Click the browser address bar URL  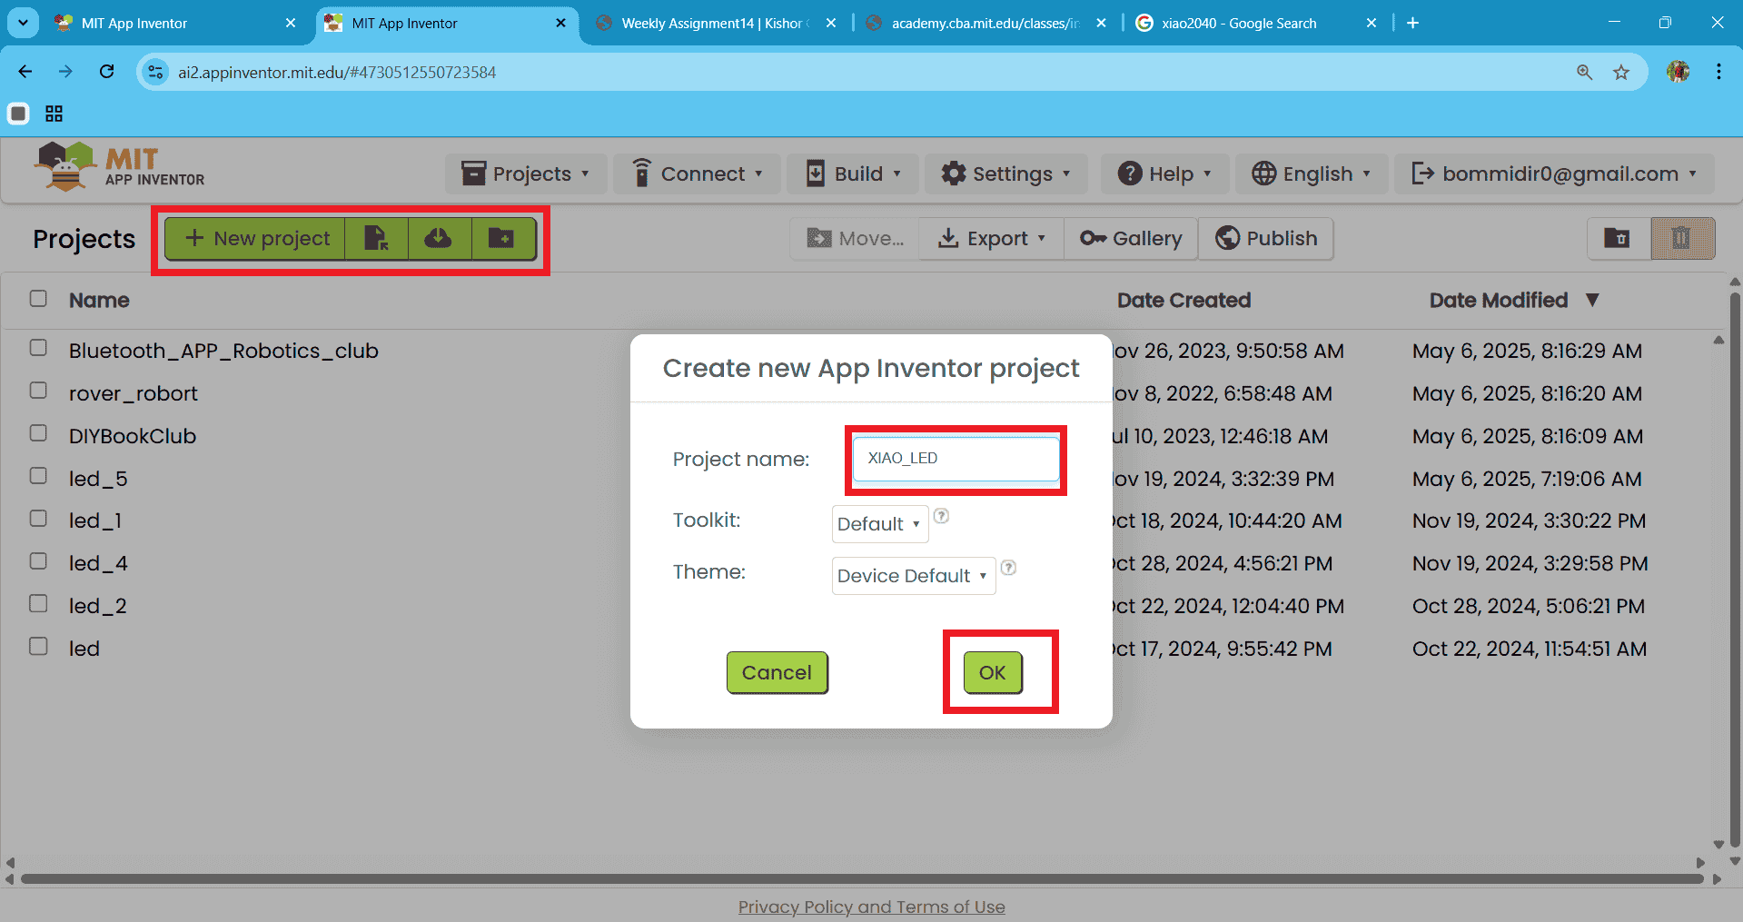click(x=337, y=73)
